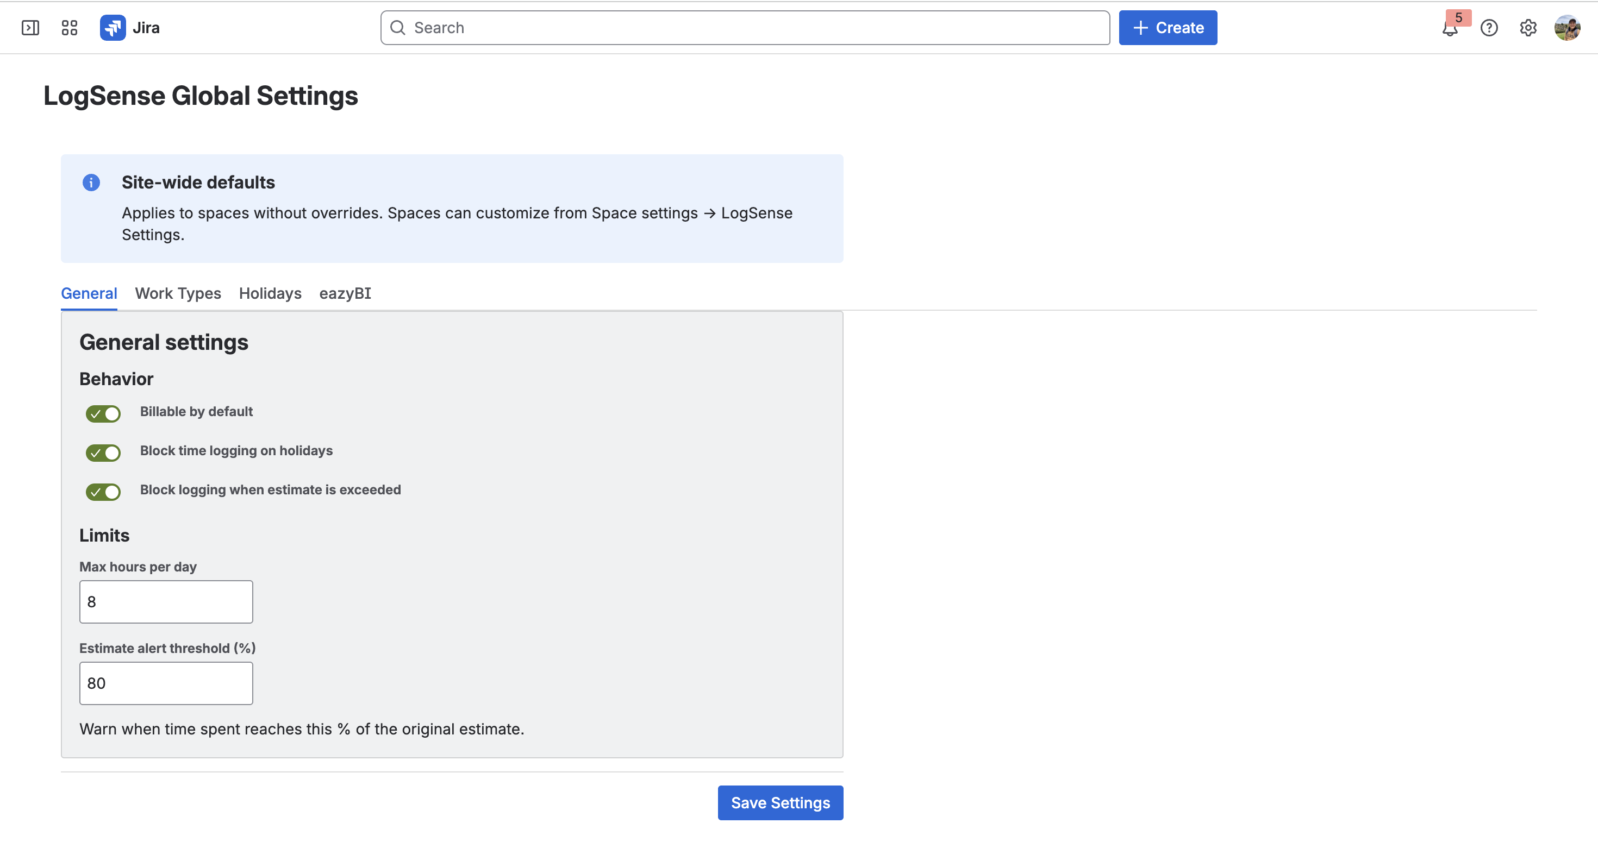Viewport: 1598px width, 842px height.
Task: Click the notification count badge showing 5
Action: [1458, 17]
